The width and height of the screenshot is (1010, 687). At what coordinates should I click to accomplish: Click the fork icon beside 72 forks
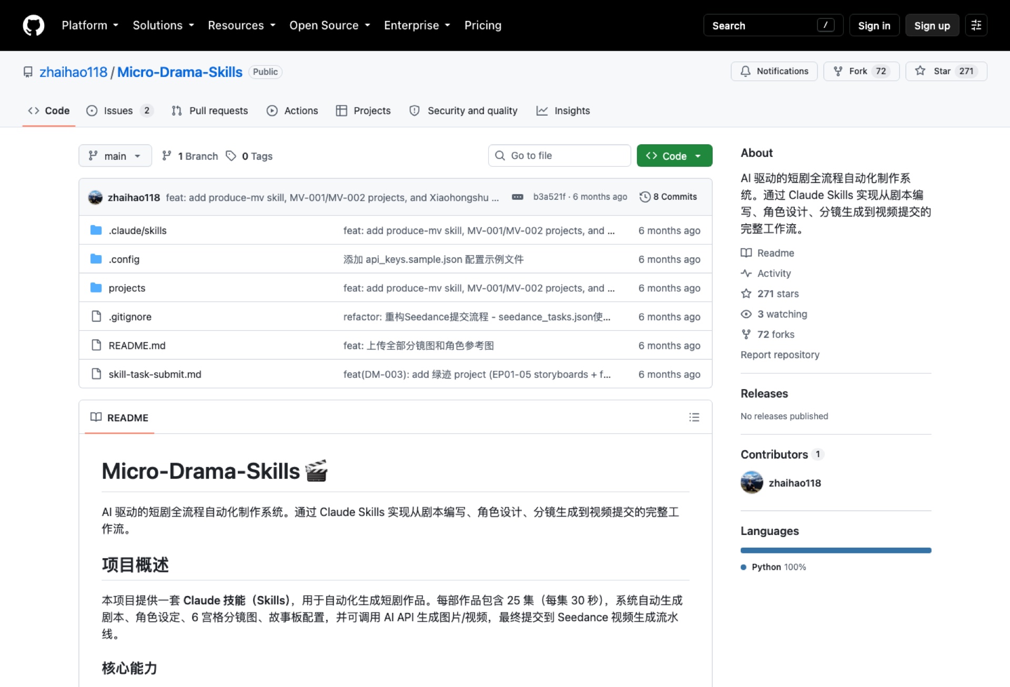tap(746, 334)
